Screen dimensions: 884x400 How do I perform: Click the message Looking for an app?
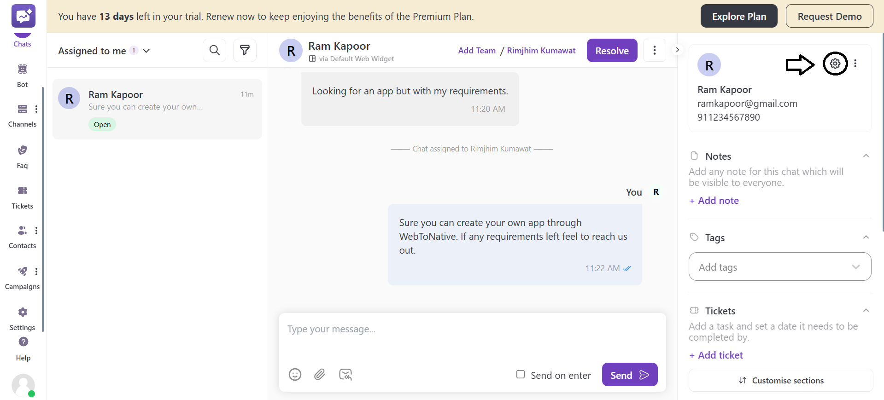(x=410, y=99)
